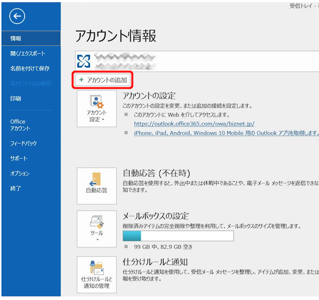Click the アカウント情報 page title
Viewport: 319px width, 300px height.
click(x=116, y=35)
